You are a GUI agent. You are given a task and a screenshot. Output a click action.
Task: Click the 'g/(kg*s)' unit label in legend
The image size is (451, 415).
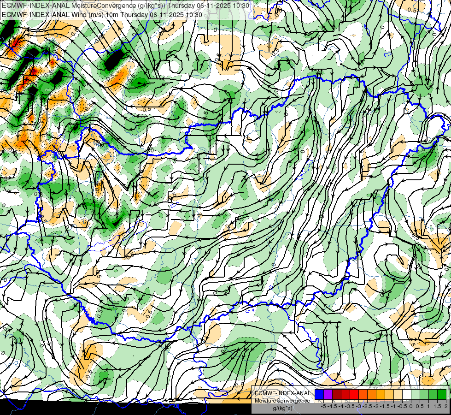[x=282, y=409]
